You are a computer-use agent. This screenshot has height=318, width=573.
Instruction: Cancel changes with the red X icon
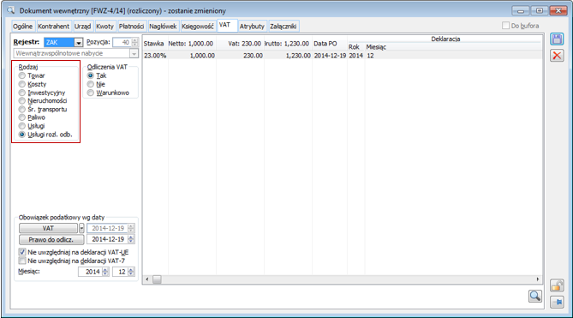(x=557, y=56)
